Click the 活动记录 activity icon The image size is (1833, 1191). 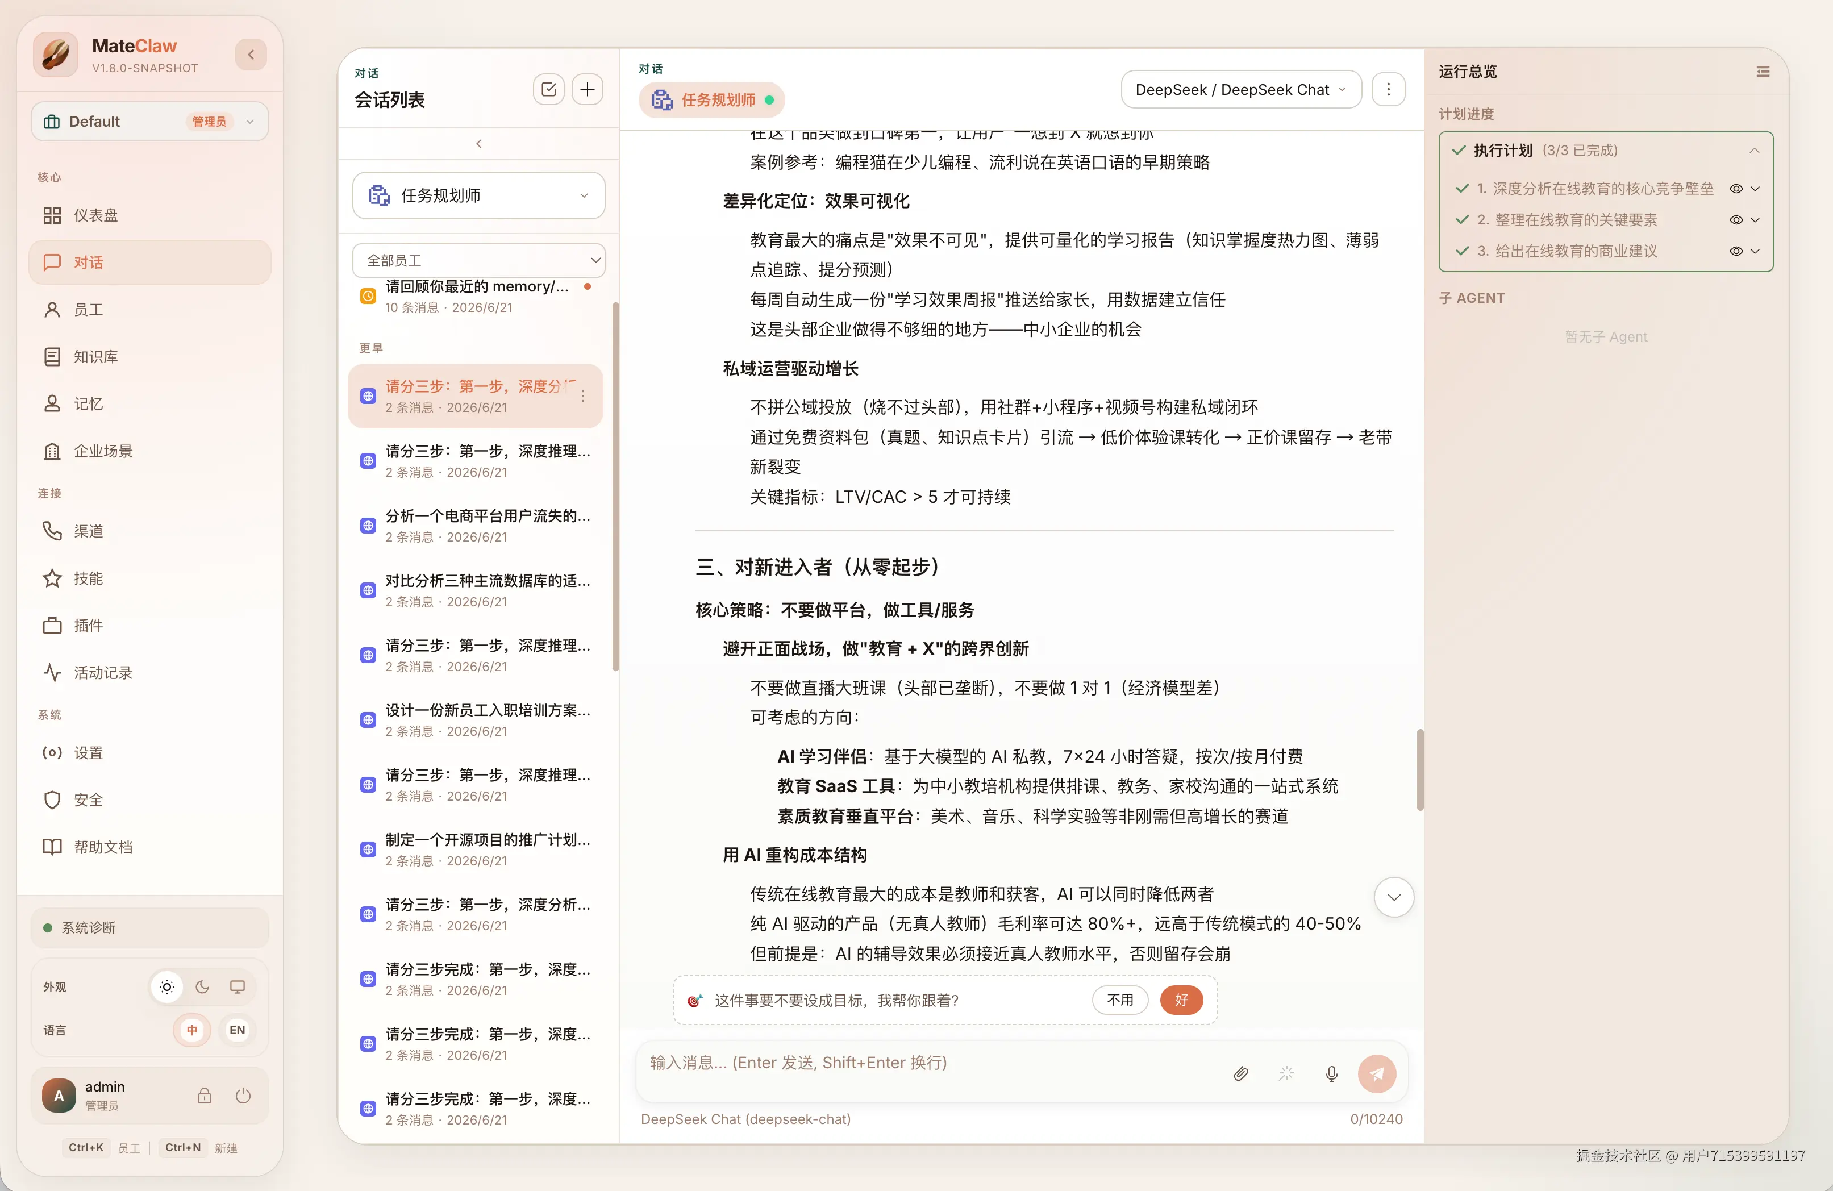click(x=52, y=673)
